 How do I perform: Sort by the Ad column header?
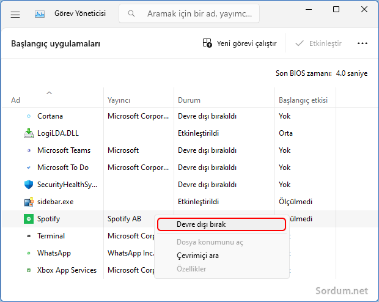(15, 100)
